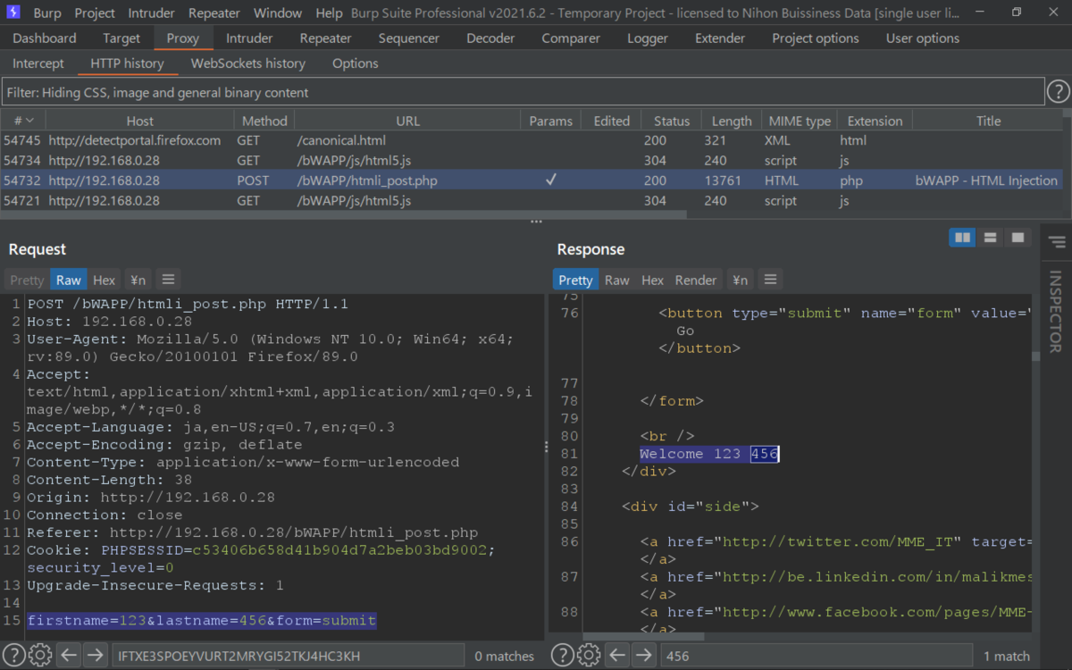This screenshot has height=670, width=1072.
Task: Click the response search field containing 456
Action: tap(815, 656)
